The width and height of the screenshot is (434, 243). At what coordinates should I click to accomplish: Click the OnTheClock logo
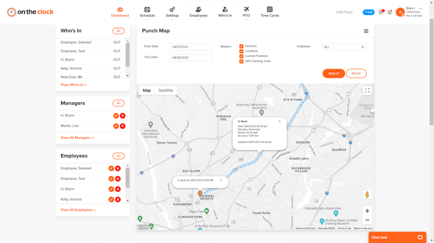pos(30,12)
